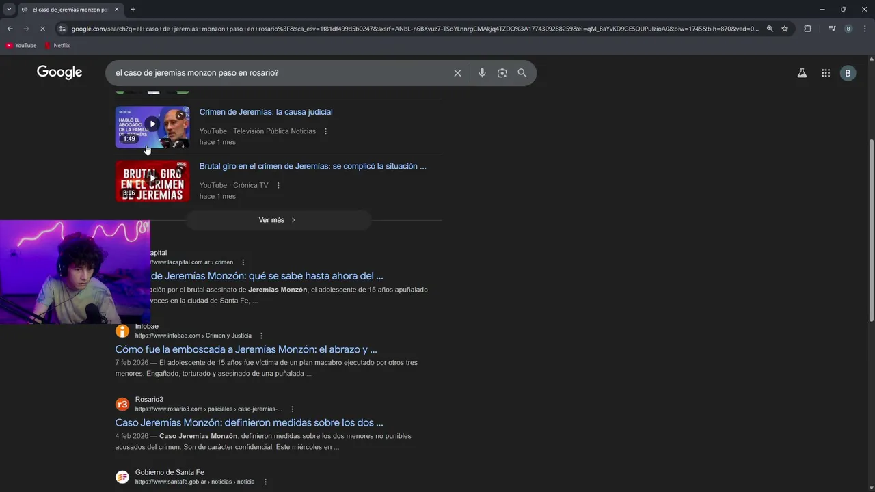Screen dimensions: 875x492
Task: Open 'Brutal giro en el crimen de Jeremías' link
Action: click(x=313, y=166)
